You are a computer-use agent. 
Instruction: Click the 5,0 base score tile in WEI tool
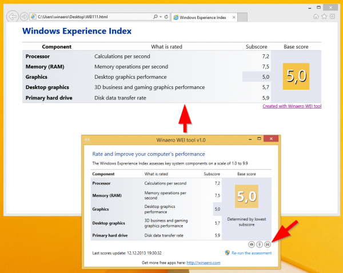(x=246, y=196)
